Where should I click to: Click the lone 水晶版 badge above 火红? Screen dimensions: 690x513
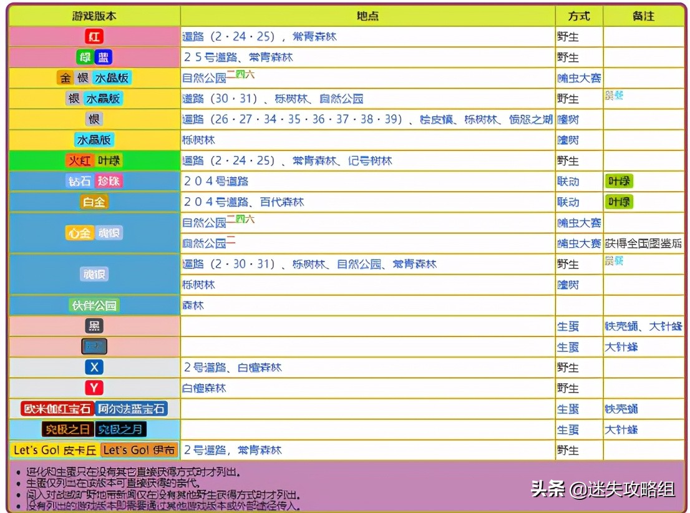[94, 140]
